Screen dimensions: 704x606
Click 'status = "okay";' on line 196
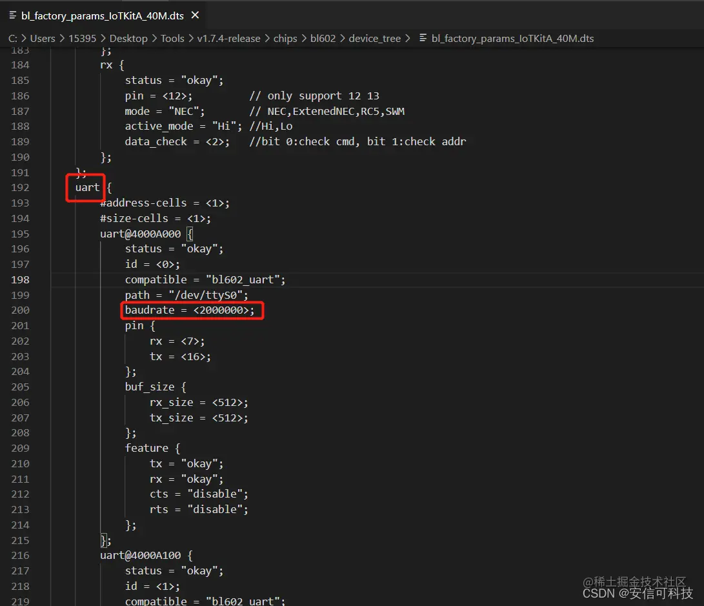[174, 249]
